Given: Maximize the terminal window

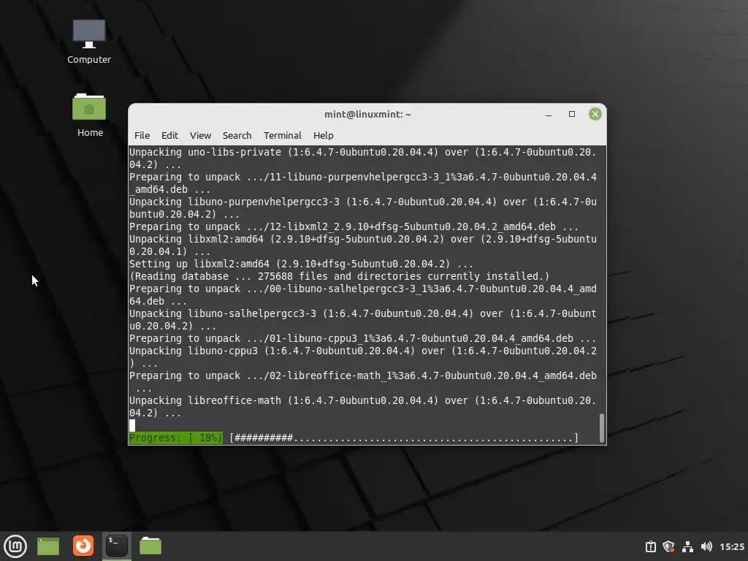Looking at the screenshot, I should click(572, 114).
